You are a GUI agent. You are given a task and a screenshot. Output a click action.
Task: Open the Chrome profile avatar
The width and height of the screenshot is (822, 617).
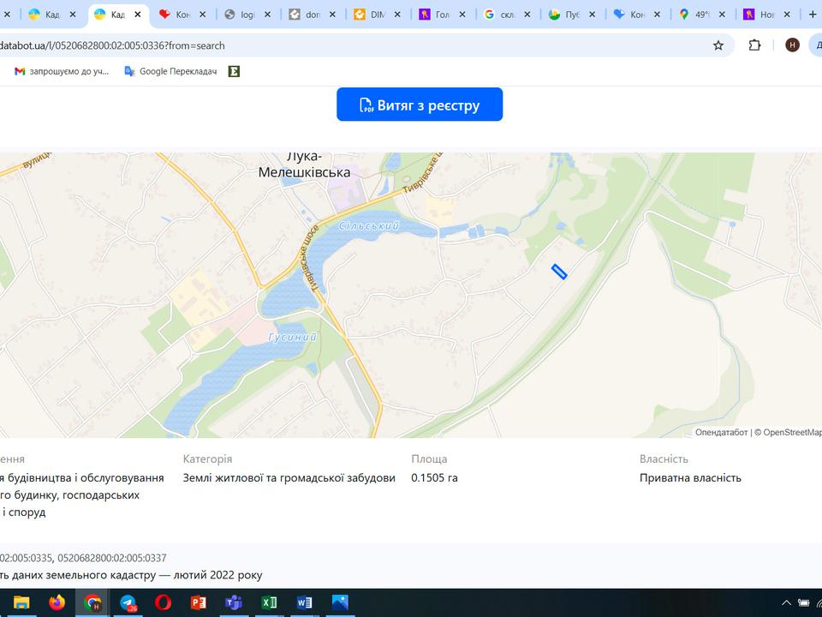792,45
